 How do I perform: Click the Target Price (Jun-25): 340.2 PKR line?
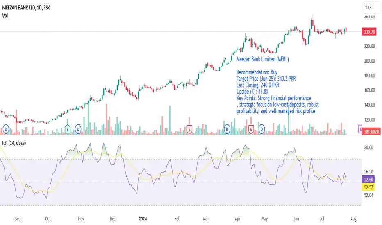tap(266, 79)
